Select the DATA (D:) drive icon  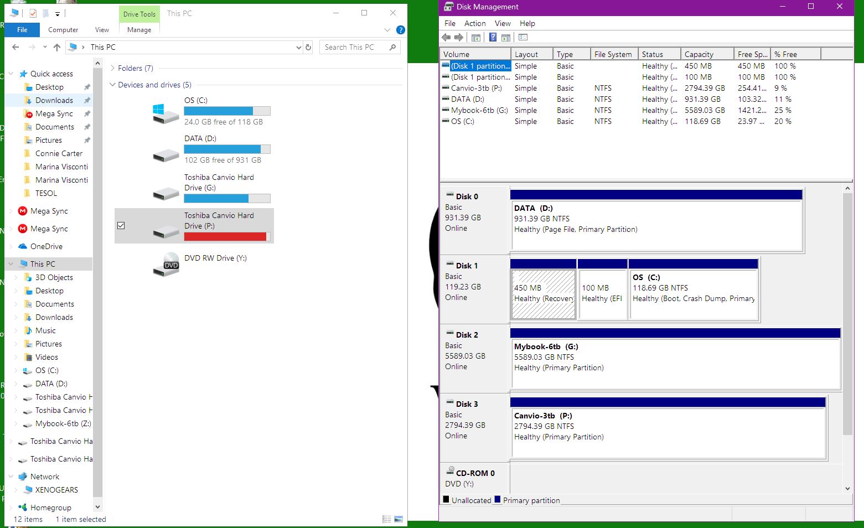click(x=165, y=154)
